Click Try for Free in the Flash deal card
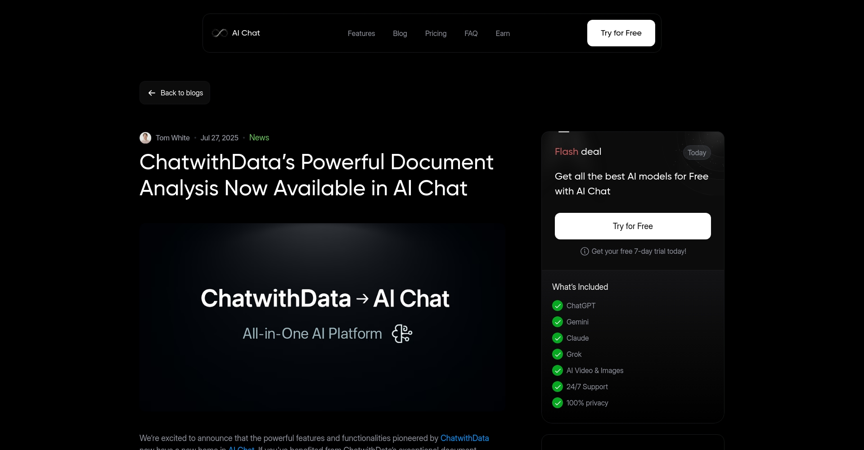 click(633, 226)
